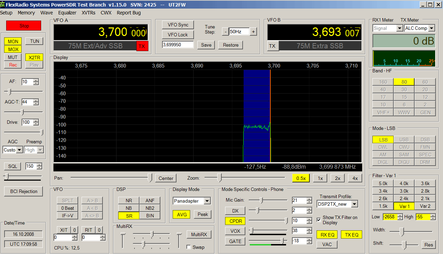Click the plus Tune Step button
This screenshot has height=254, width=443.
(x=253, y=32)
